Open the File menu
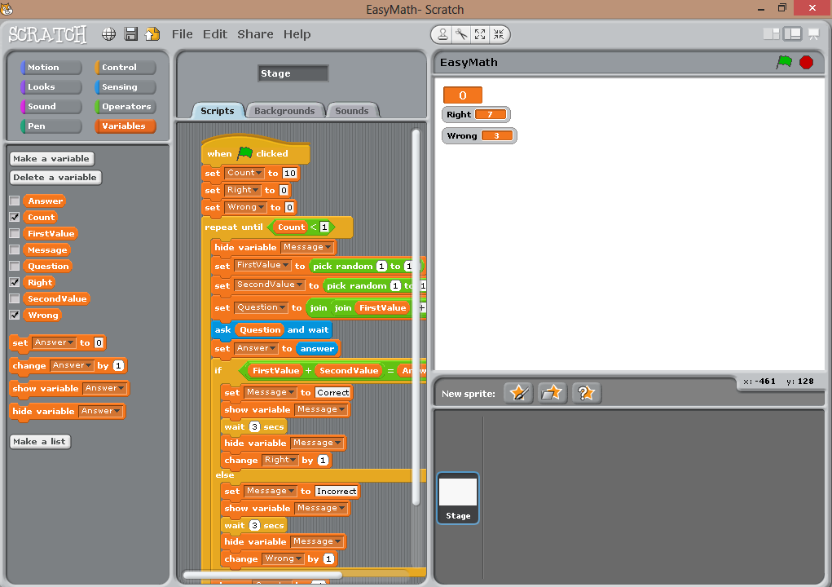The image size is (832, 587). [182, 34]
